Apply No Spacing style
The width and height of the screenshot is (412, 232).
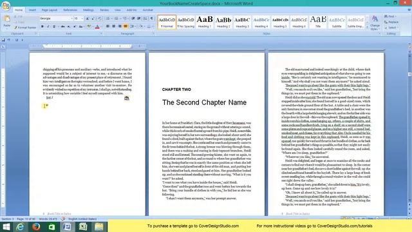186,22
